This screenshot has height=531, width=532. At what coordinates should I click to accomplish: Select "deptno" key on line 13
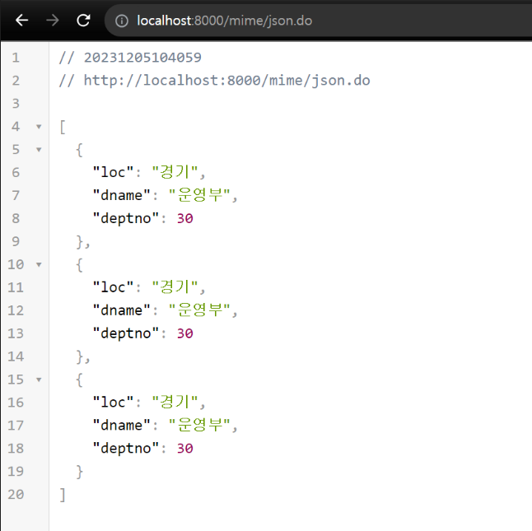pos(125,333)
